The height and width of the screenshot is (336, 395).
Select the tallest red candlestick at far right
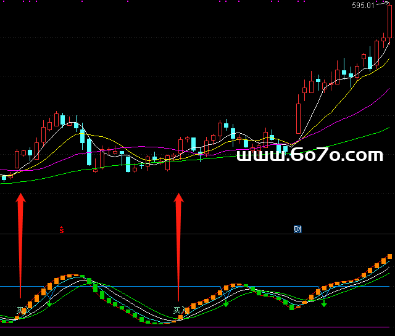[x=389, y=22]
